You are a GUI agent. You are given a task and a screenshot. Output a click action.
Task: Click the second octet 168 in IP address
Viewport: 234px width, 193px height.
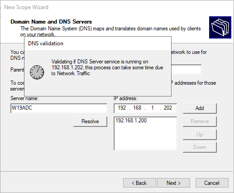point(137,108)
